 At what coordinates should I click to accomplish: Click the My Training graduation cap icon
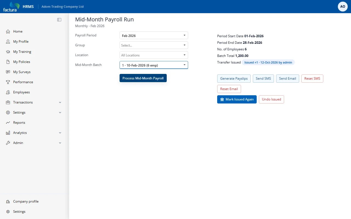click(x=8, y=52)
